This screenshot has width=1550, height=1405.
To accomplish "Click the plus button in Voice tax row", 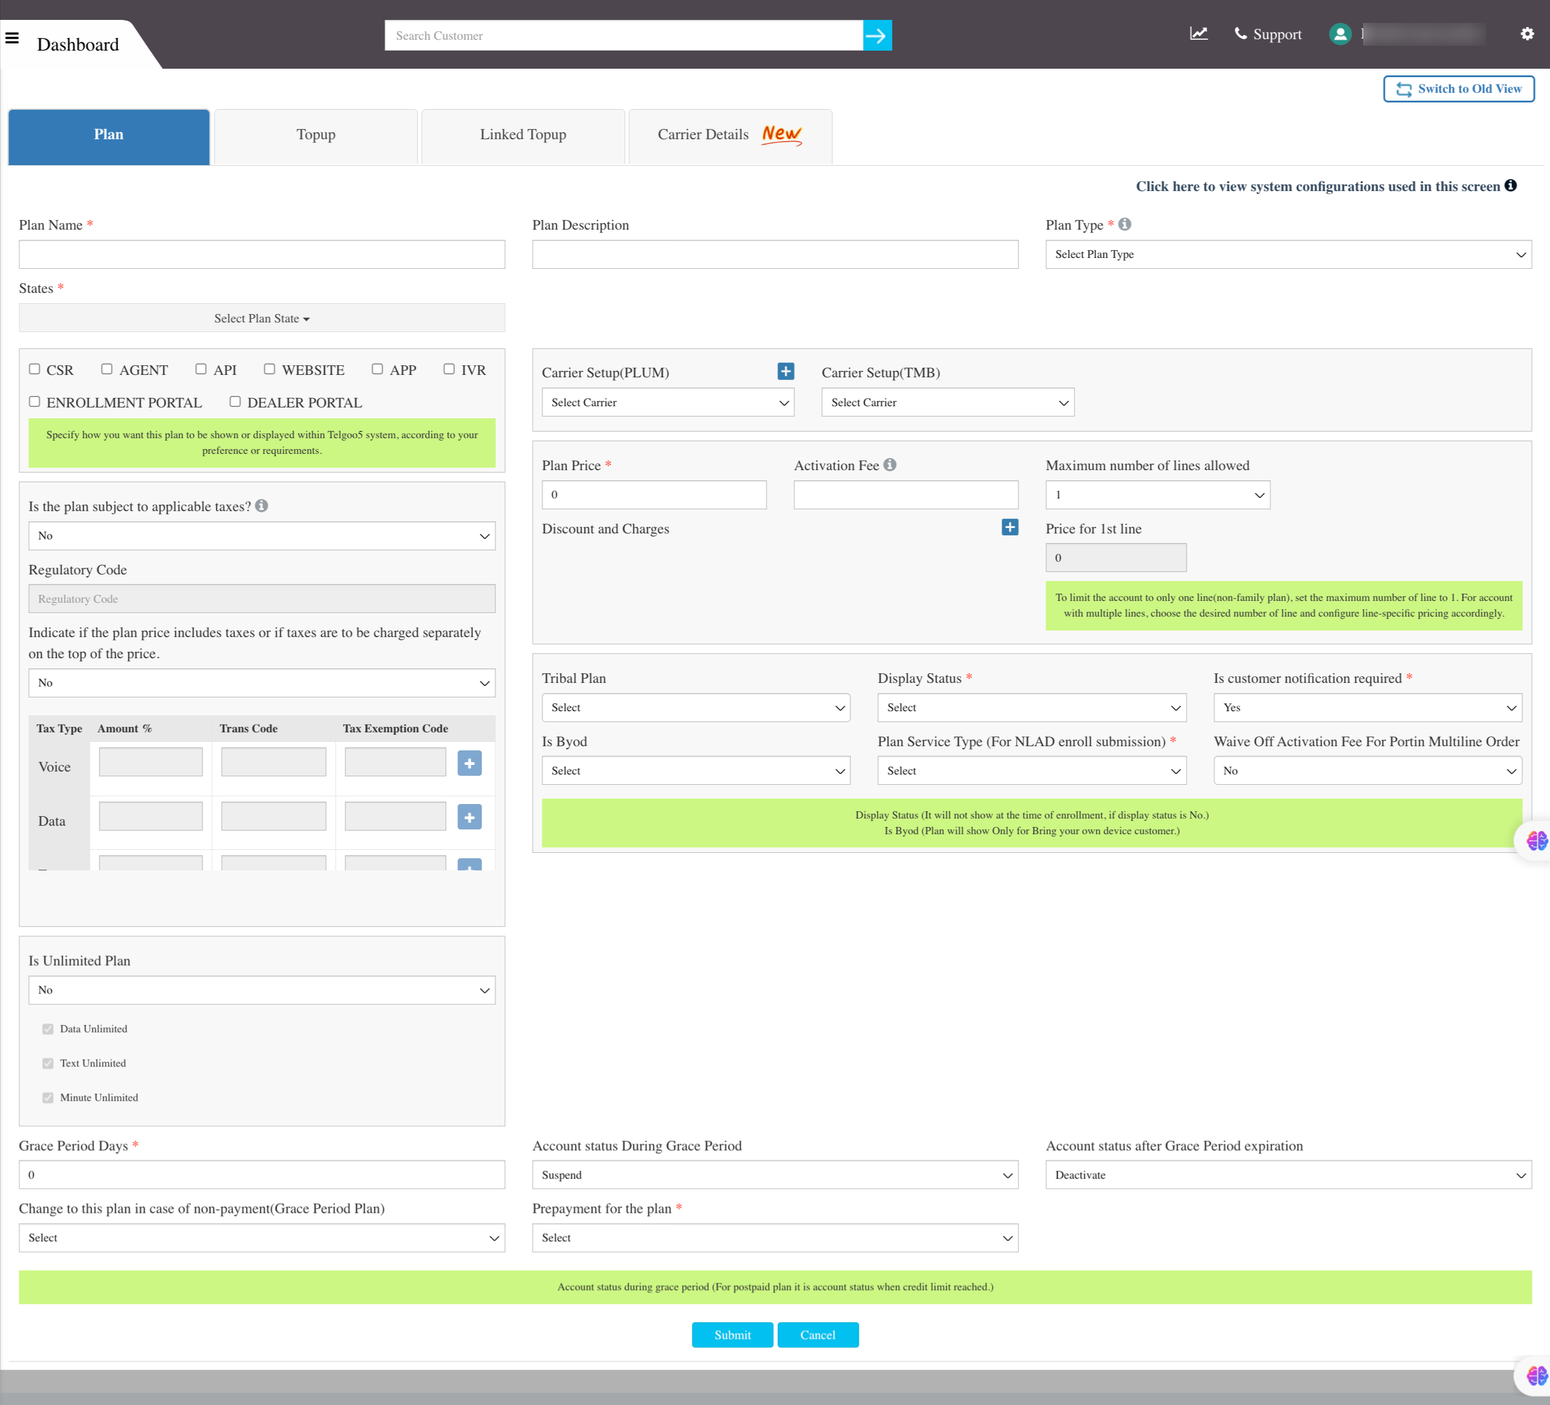I will coord(469,764).
